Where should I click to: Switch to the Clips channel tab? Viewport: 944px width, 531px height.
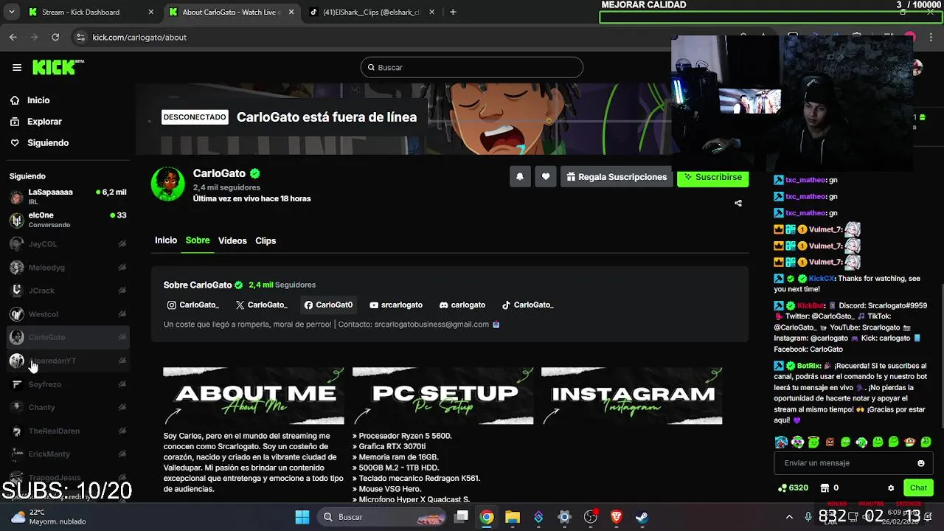click(265, 241)
